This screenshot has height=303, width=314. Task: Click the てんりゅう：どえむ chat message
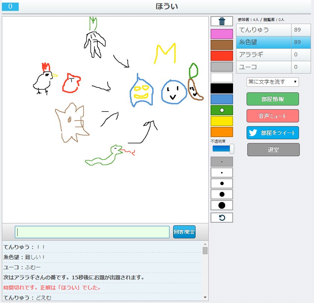click(27, 298)
